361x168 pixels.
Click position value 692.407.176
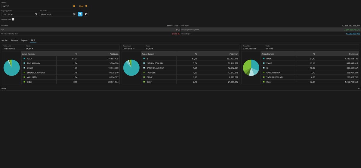[232, 58]
